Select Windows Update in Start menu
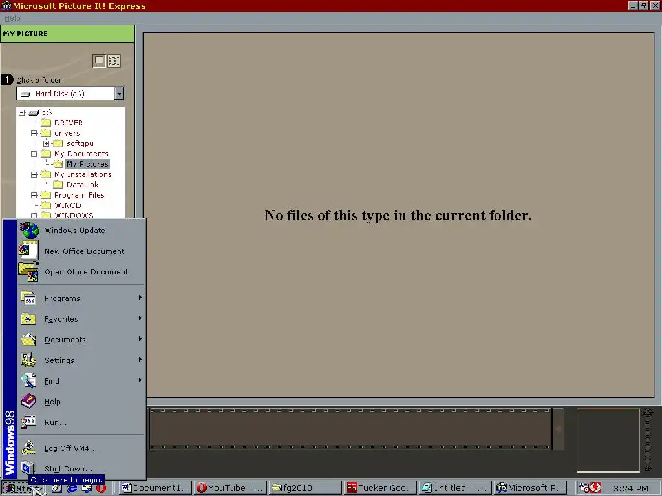The width and height of the screenshot is (662, 496). coord(81,231)
